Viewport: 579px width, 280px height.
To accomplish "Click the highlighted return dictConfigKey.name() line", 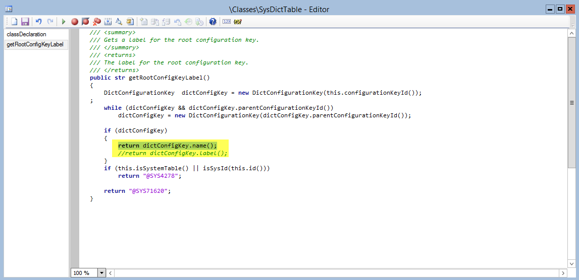I will 167,146.
